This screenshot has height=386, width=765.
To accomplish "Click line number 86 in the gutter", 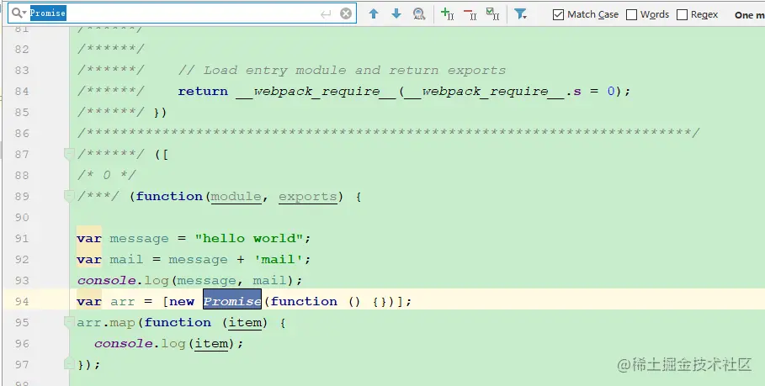I will [22, 133].
